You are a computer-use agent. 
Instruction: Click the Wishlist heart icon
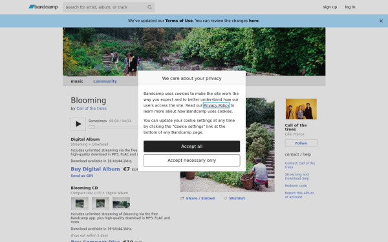225,198
